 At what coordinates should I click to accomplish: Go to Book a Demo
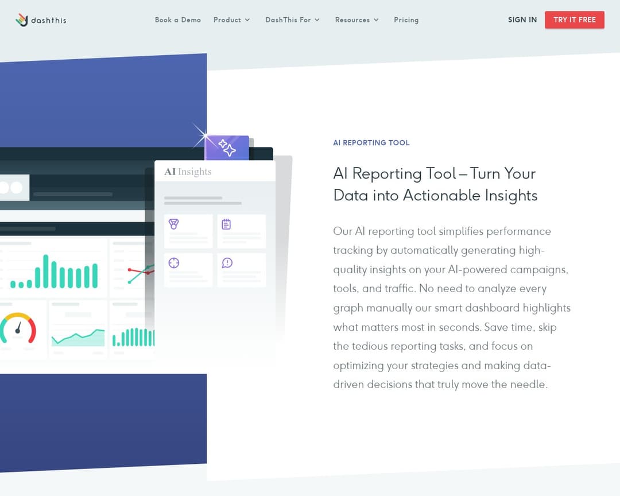click(178, 20)
